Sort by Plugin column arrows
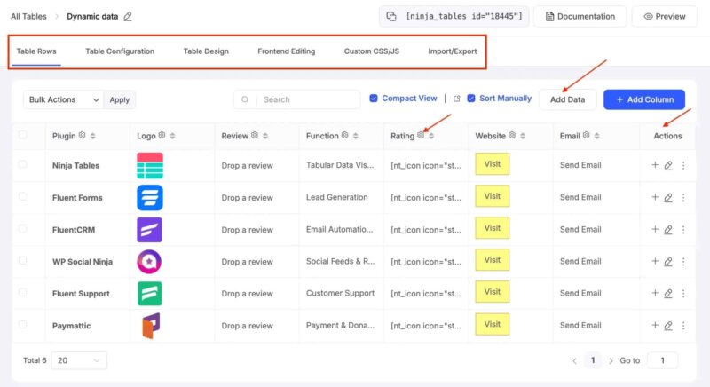This screenshot has width=710, height=387. 93,136
